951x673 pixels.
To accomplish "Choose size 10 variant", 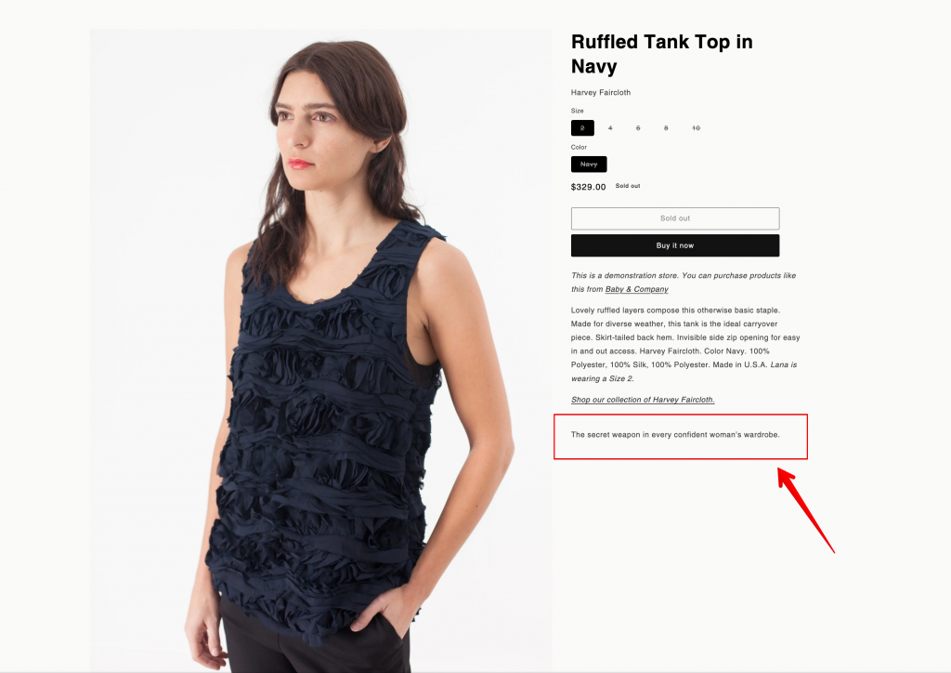I will click(696, 128).
